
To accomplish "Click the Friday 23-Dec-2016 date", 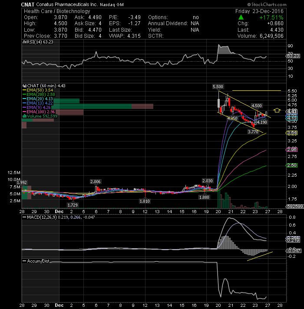I will (x=259, y=11).
